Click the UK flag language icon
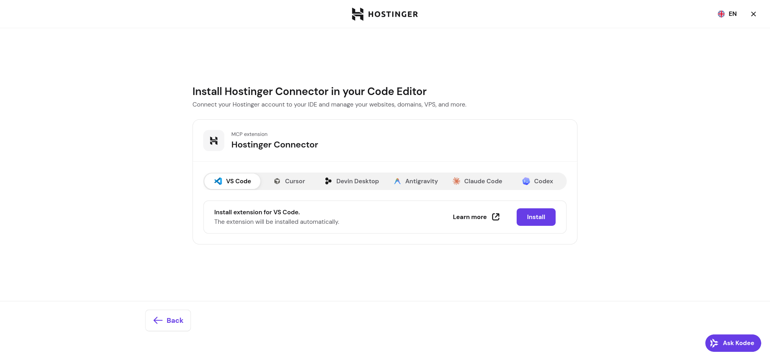Screen dimensions: 770x357 (721, 14)
